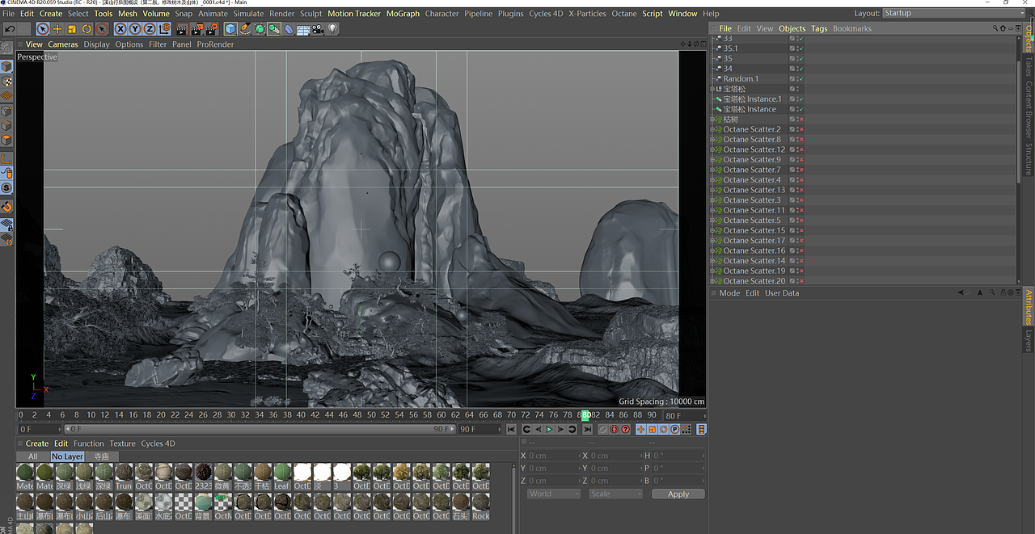Open the Cameras menu in viewport
This screenshot has width=1035, height=534.
pos(63,44)
